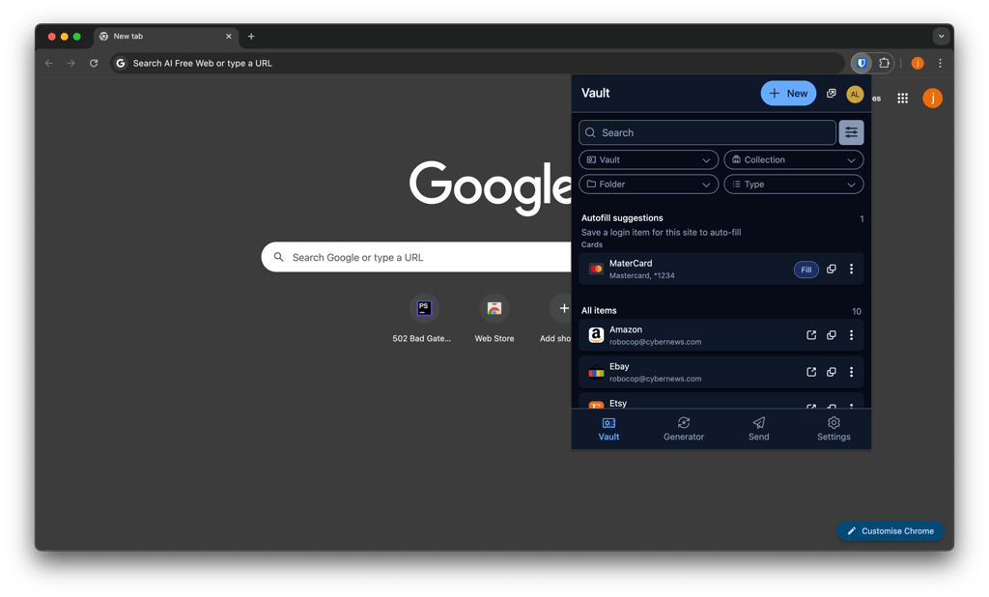Expand the Folder filter dropdown
This screenshot has height=597, width=989.
coord(648,185)
